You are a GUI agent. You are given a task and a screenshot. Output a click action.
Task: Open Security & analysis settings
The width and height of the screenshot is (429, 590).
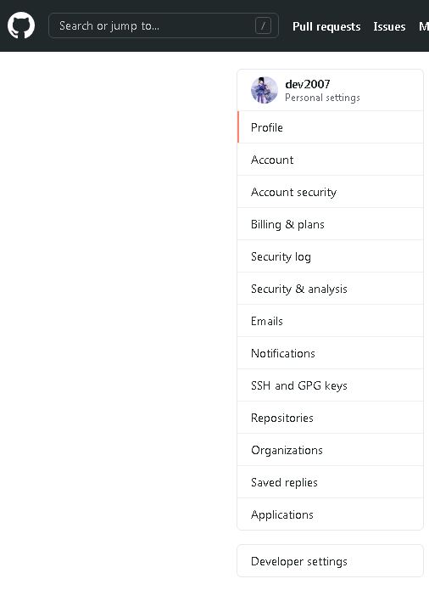[x=330, y=289]
